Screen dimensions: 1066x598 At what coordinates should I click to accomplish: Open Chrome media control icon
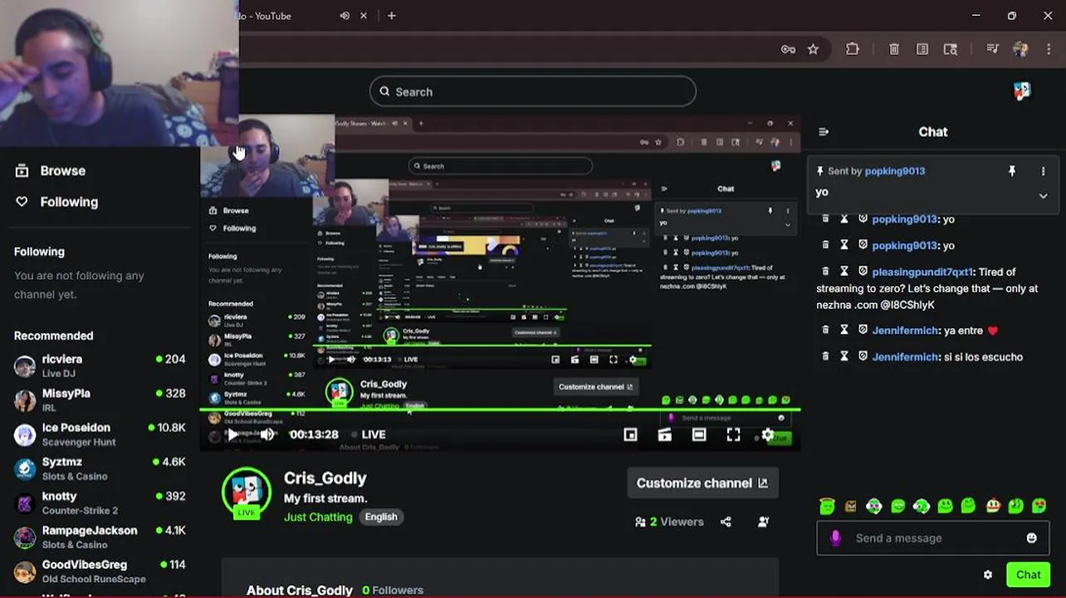coord(992,49)
